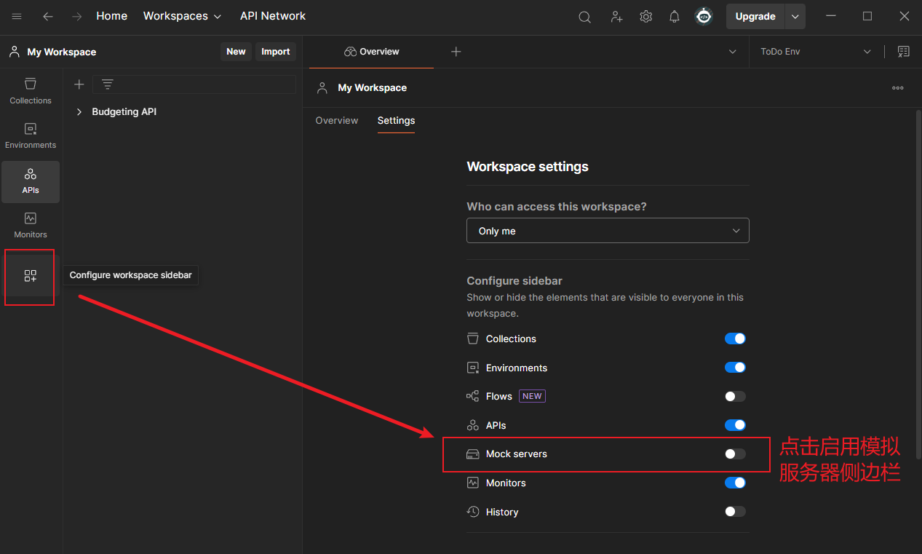The width and height of the screenshot is (922, 554).
Task: Enable the Mock servers toggle
Action: 735,454
